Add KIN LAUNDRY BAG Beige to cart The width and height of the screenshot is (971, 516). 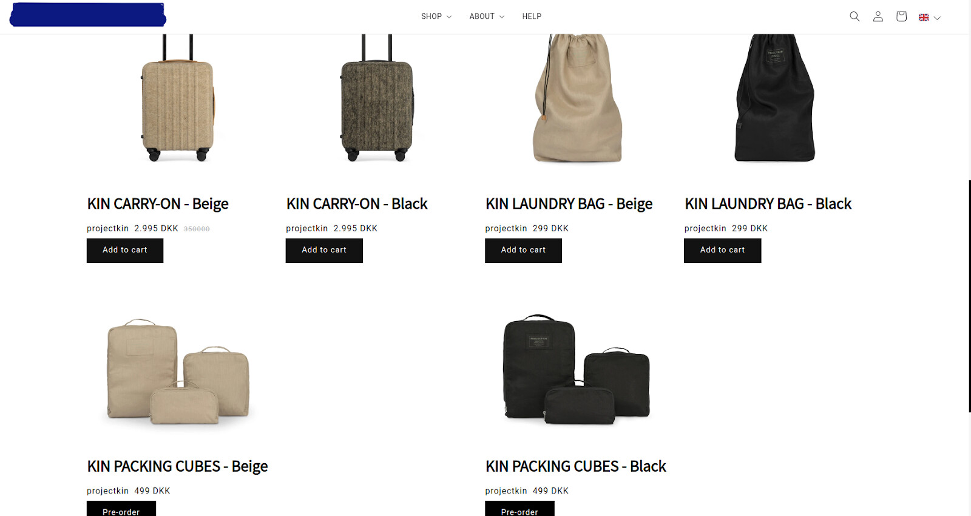coord(523,250)
